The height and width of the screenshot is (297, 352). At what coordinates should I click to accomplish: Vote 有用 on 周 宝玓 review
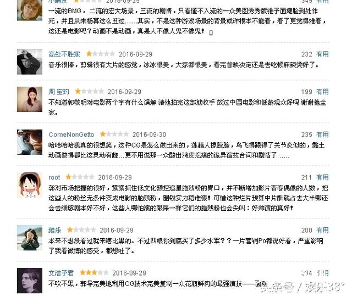click(x=322, y=92)
